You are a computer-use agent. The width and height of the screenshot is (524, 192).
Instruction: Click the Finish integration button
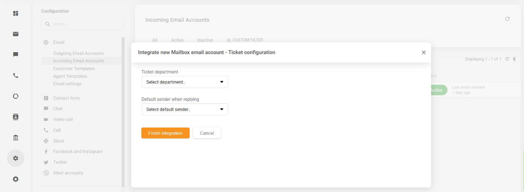pos(165,133)
